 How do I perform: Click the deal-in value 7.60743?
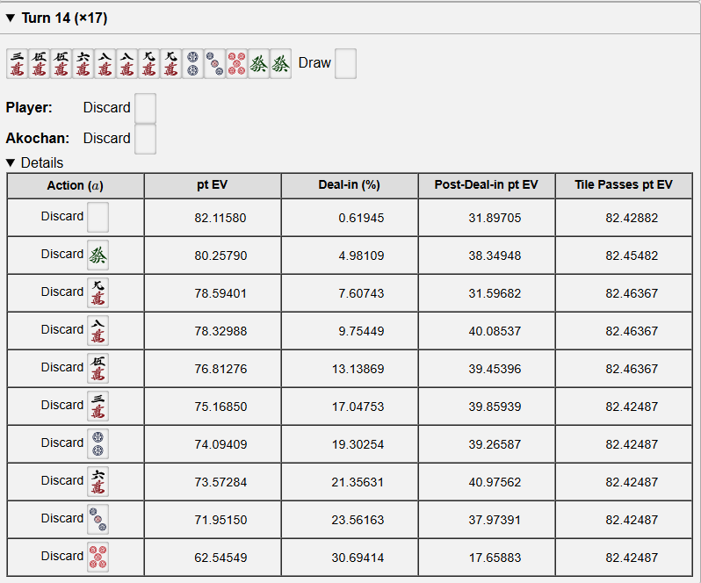tap(361, 293)
